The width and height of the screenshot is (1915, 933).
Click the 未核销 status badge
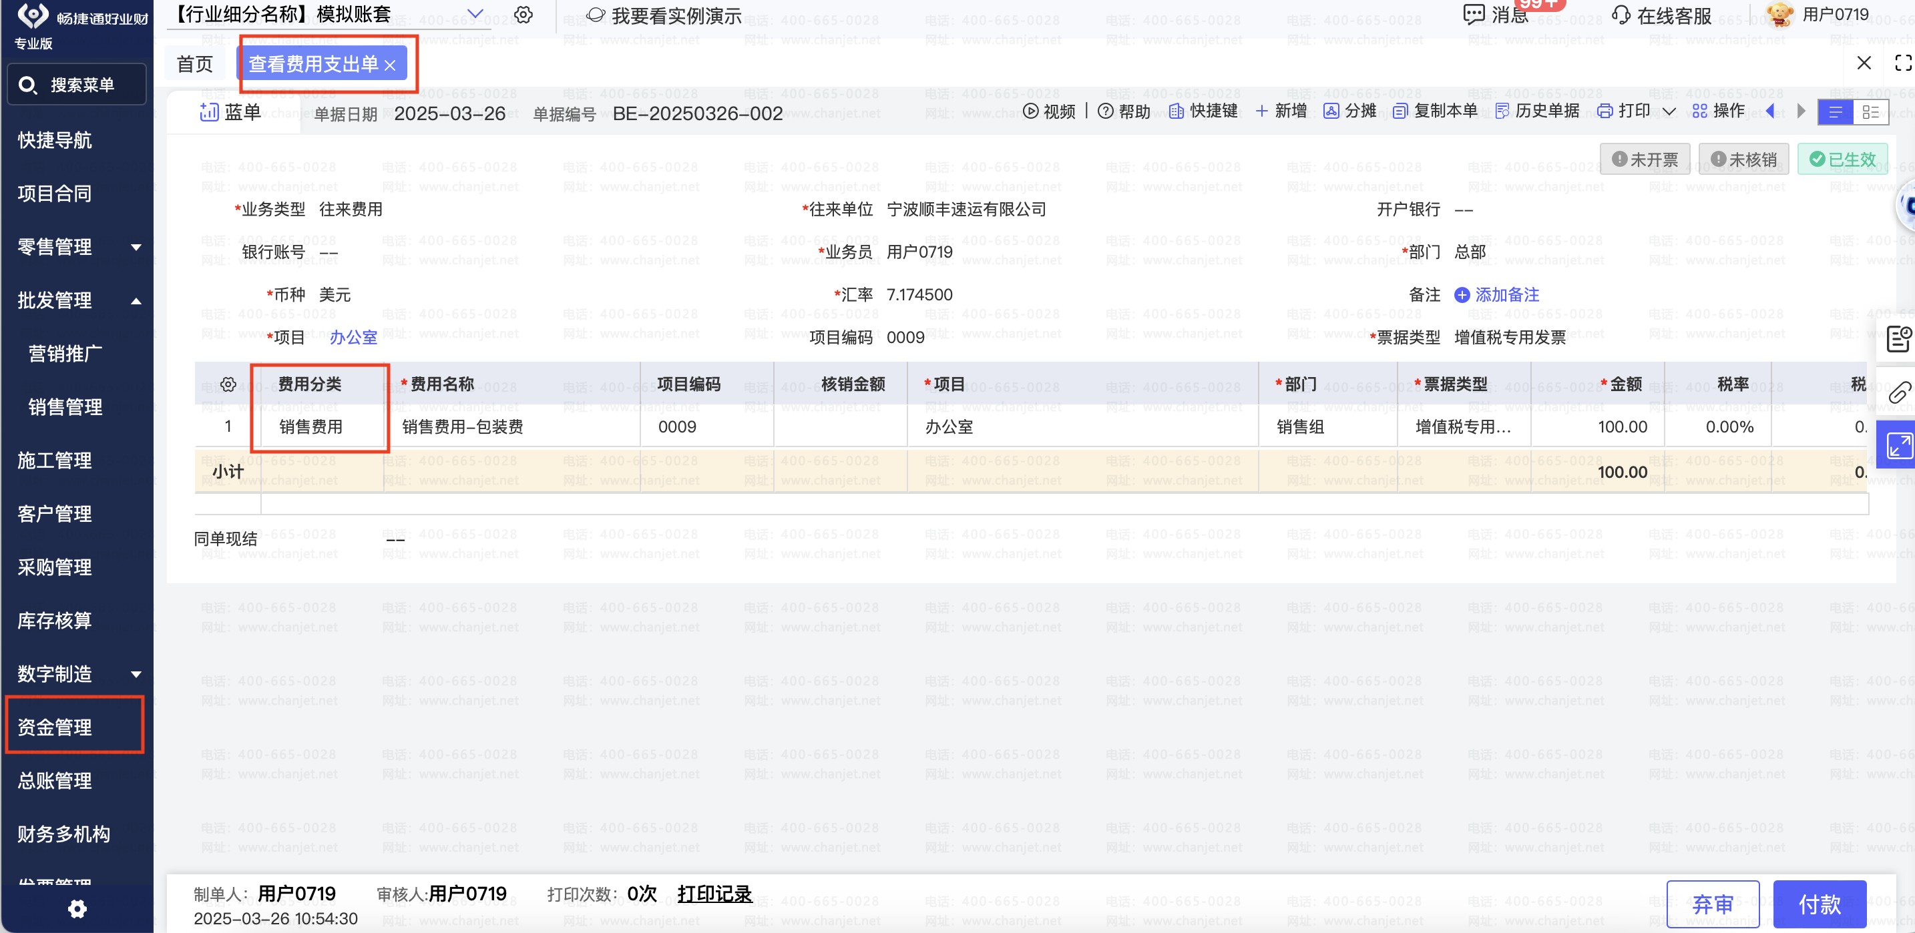point(1743,159)
